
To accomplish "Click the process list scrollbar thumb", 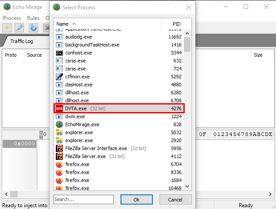I will [187, 45].
